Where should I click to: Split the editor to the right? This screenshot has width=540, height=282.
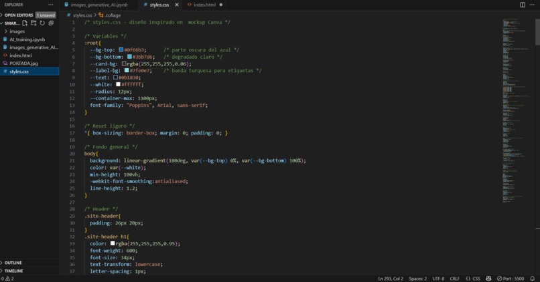pos(523,5)
